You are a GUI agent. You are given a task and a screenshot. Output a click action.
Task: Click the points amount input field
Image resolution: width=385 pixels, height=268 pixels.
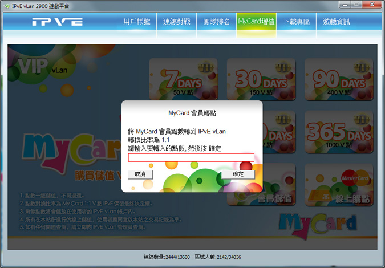[x=191, y=157]
